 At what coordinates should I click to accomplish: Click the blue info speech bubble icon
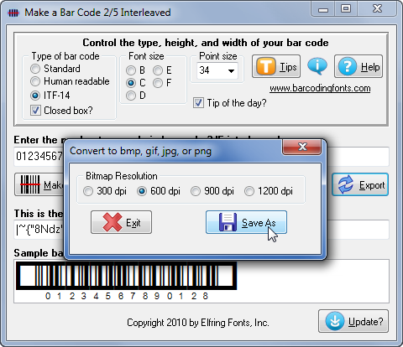tap(317, 66)
